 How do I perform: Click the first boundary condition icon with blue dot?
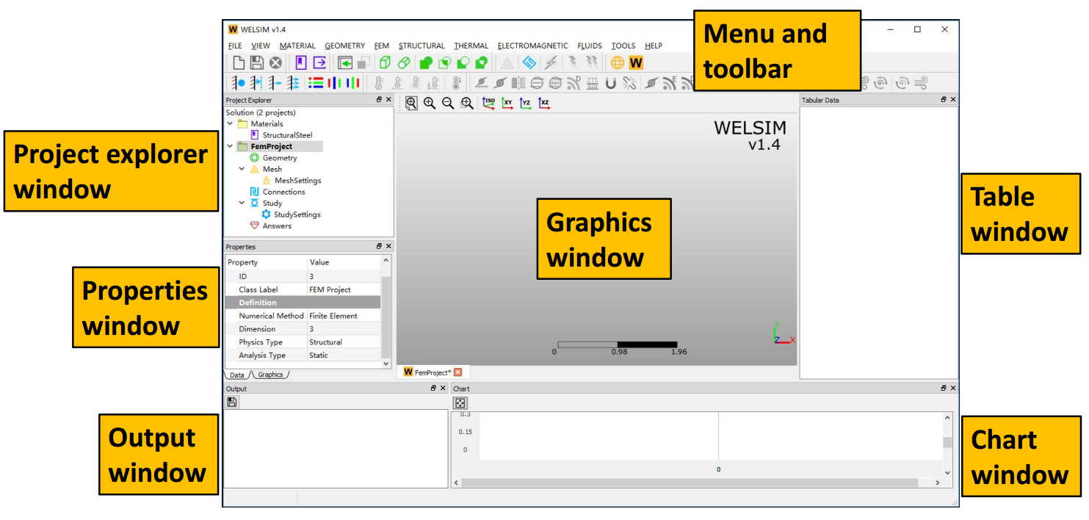click(x=239, y=83)
